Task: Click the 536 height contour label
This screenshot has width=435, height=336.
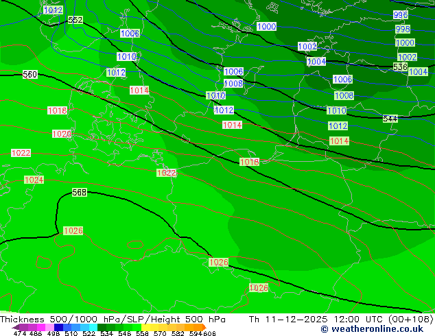Action: (400, 67)
